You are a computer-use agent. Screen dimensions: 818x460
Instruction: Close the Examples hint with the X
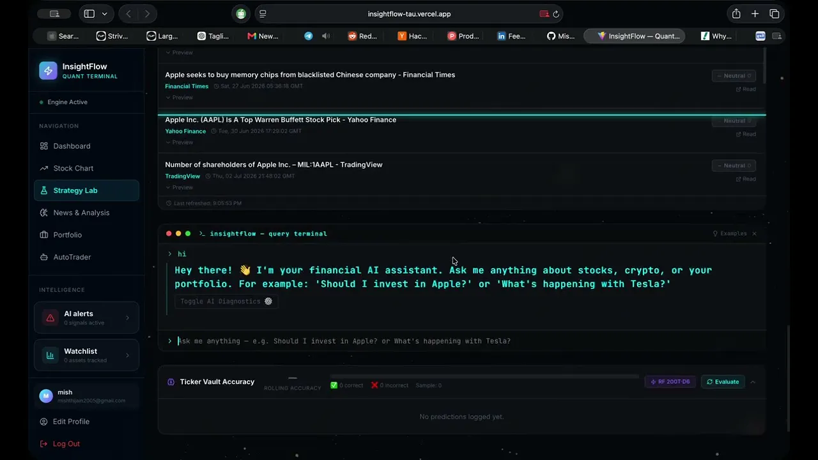[x=754, y=234]
